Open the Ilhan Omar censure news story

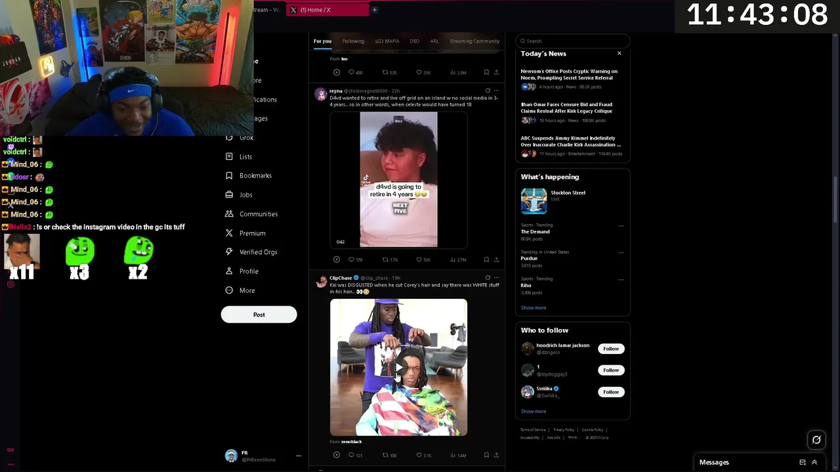tap(572, 112)
